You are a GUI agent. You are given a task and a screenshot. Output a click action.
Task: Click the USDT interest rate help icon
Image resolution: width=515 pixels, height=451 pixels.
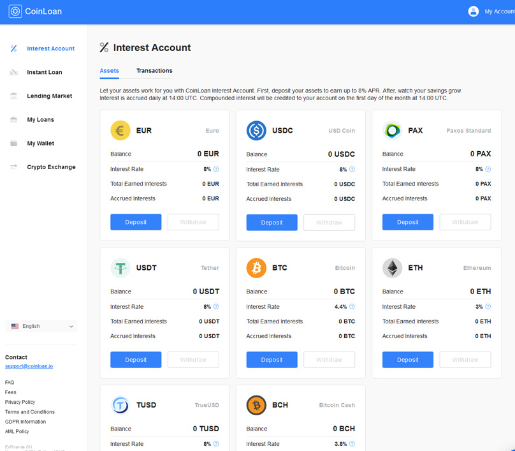pyautogui.click(x=216, y=306)
